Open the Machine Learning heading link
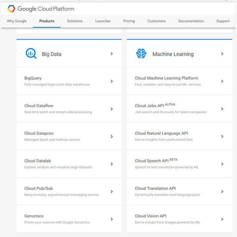The image size is (237, 237). pyautogui.click(x=173, y=54)
